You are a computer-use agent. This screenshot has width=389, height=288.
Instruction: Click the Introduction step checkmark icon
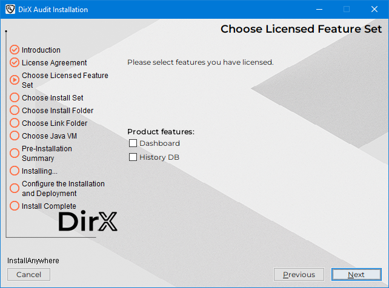[15, 50]
